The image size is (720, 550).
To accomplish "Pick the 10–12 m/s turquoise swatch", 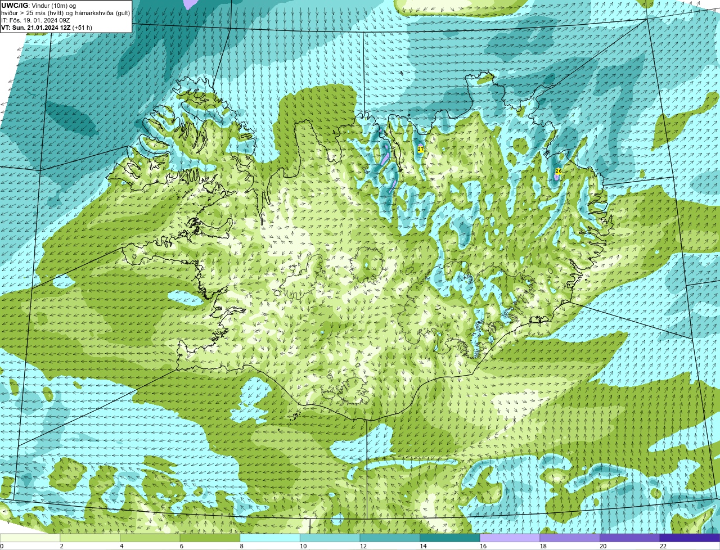I will click(x=330, y=538).
